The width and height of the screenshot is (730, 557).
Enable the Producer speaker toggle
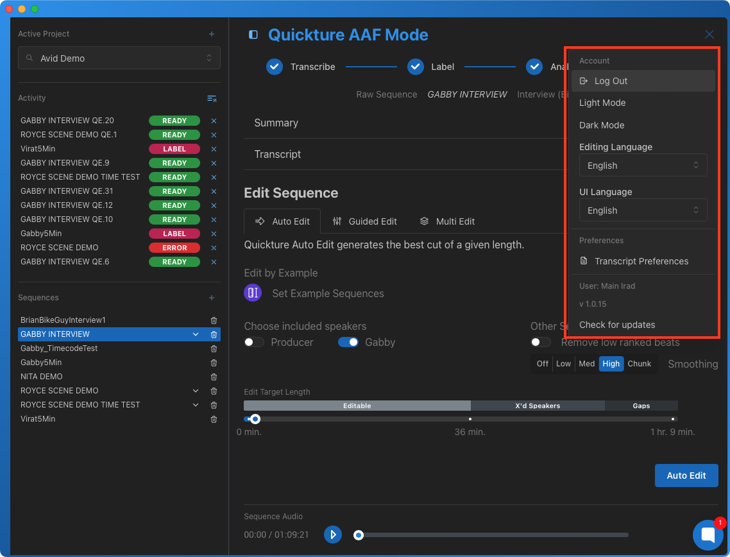[254, 342]
